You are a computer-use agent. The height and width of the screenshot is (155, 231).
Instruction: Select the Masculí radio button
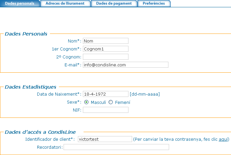pyautogui.click(x=86, y=102)
